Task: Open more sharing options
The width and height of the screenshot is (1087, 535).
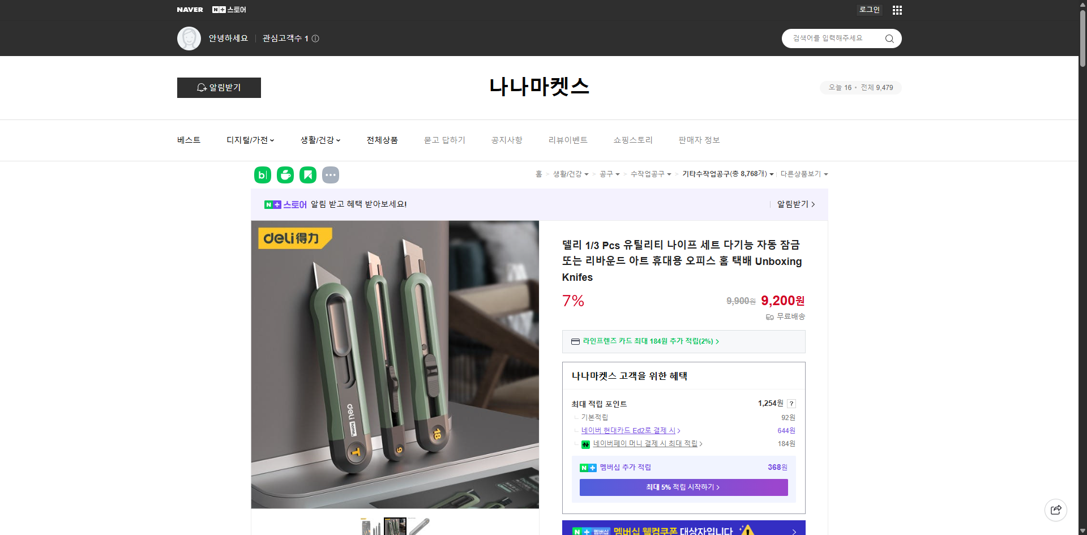Action: tap(331, 175)
